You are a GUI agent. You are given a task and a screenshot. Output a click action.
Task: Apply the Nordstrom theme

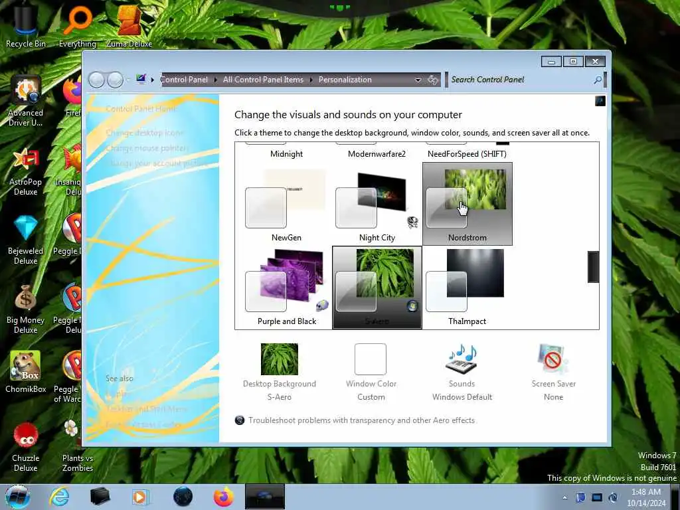[467, 204]
